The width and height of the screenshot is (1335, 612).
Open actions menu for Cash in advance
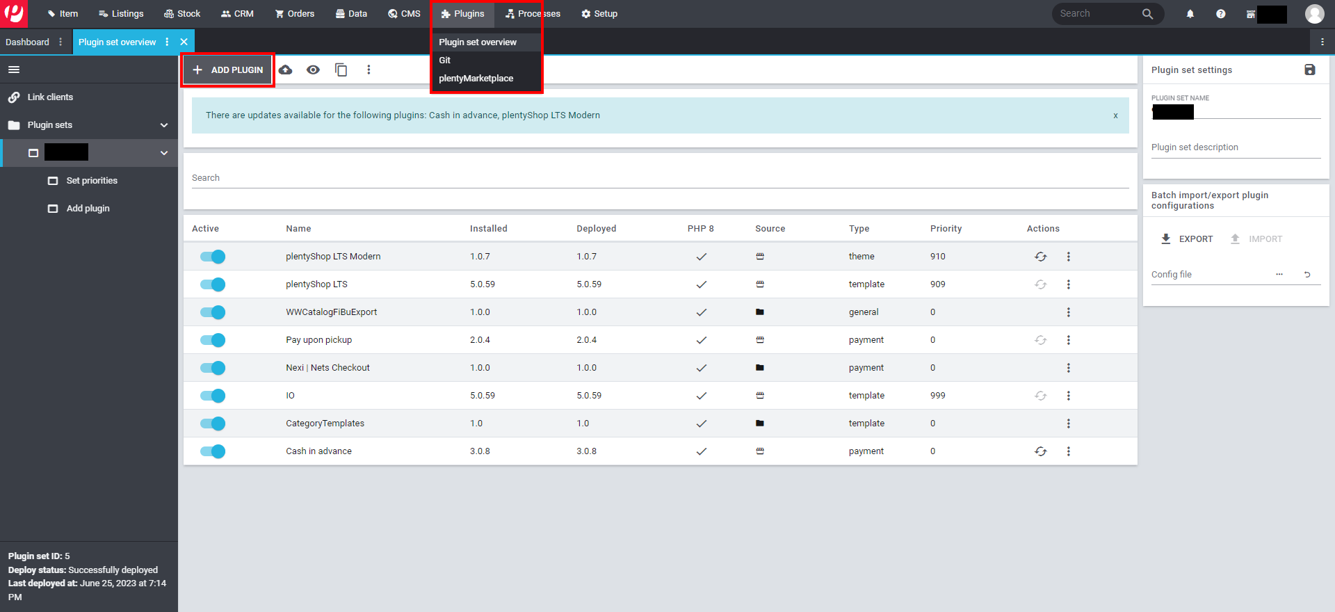coord(1068,451)
